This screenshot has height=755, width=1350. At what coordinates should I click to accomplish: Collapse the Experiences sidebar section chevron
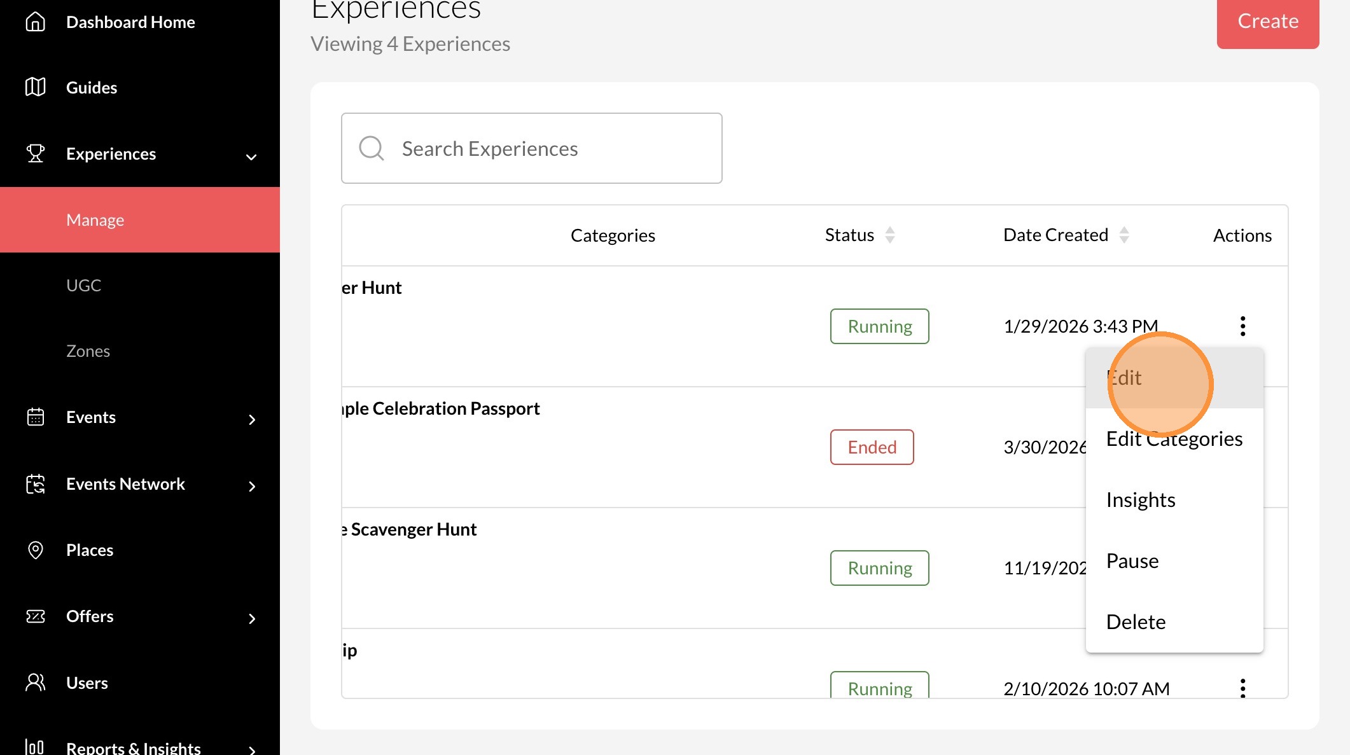point(251,156)
